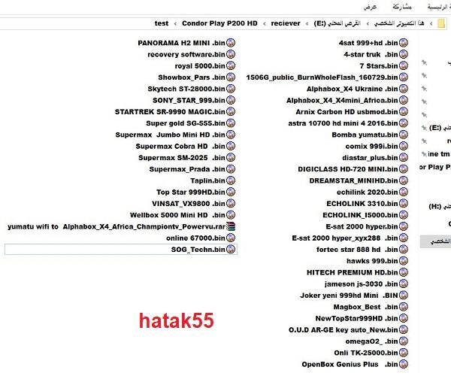Select Joker yeni 999hd Mini .BIN

click(x=349, y=296)
